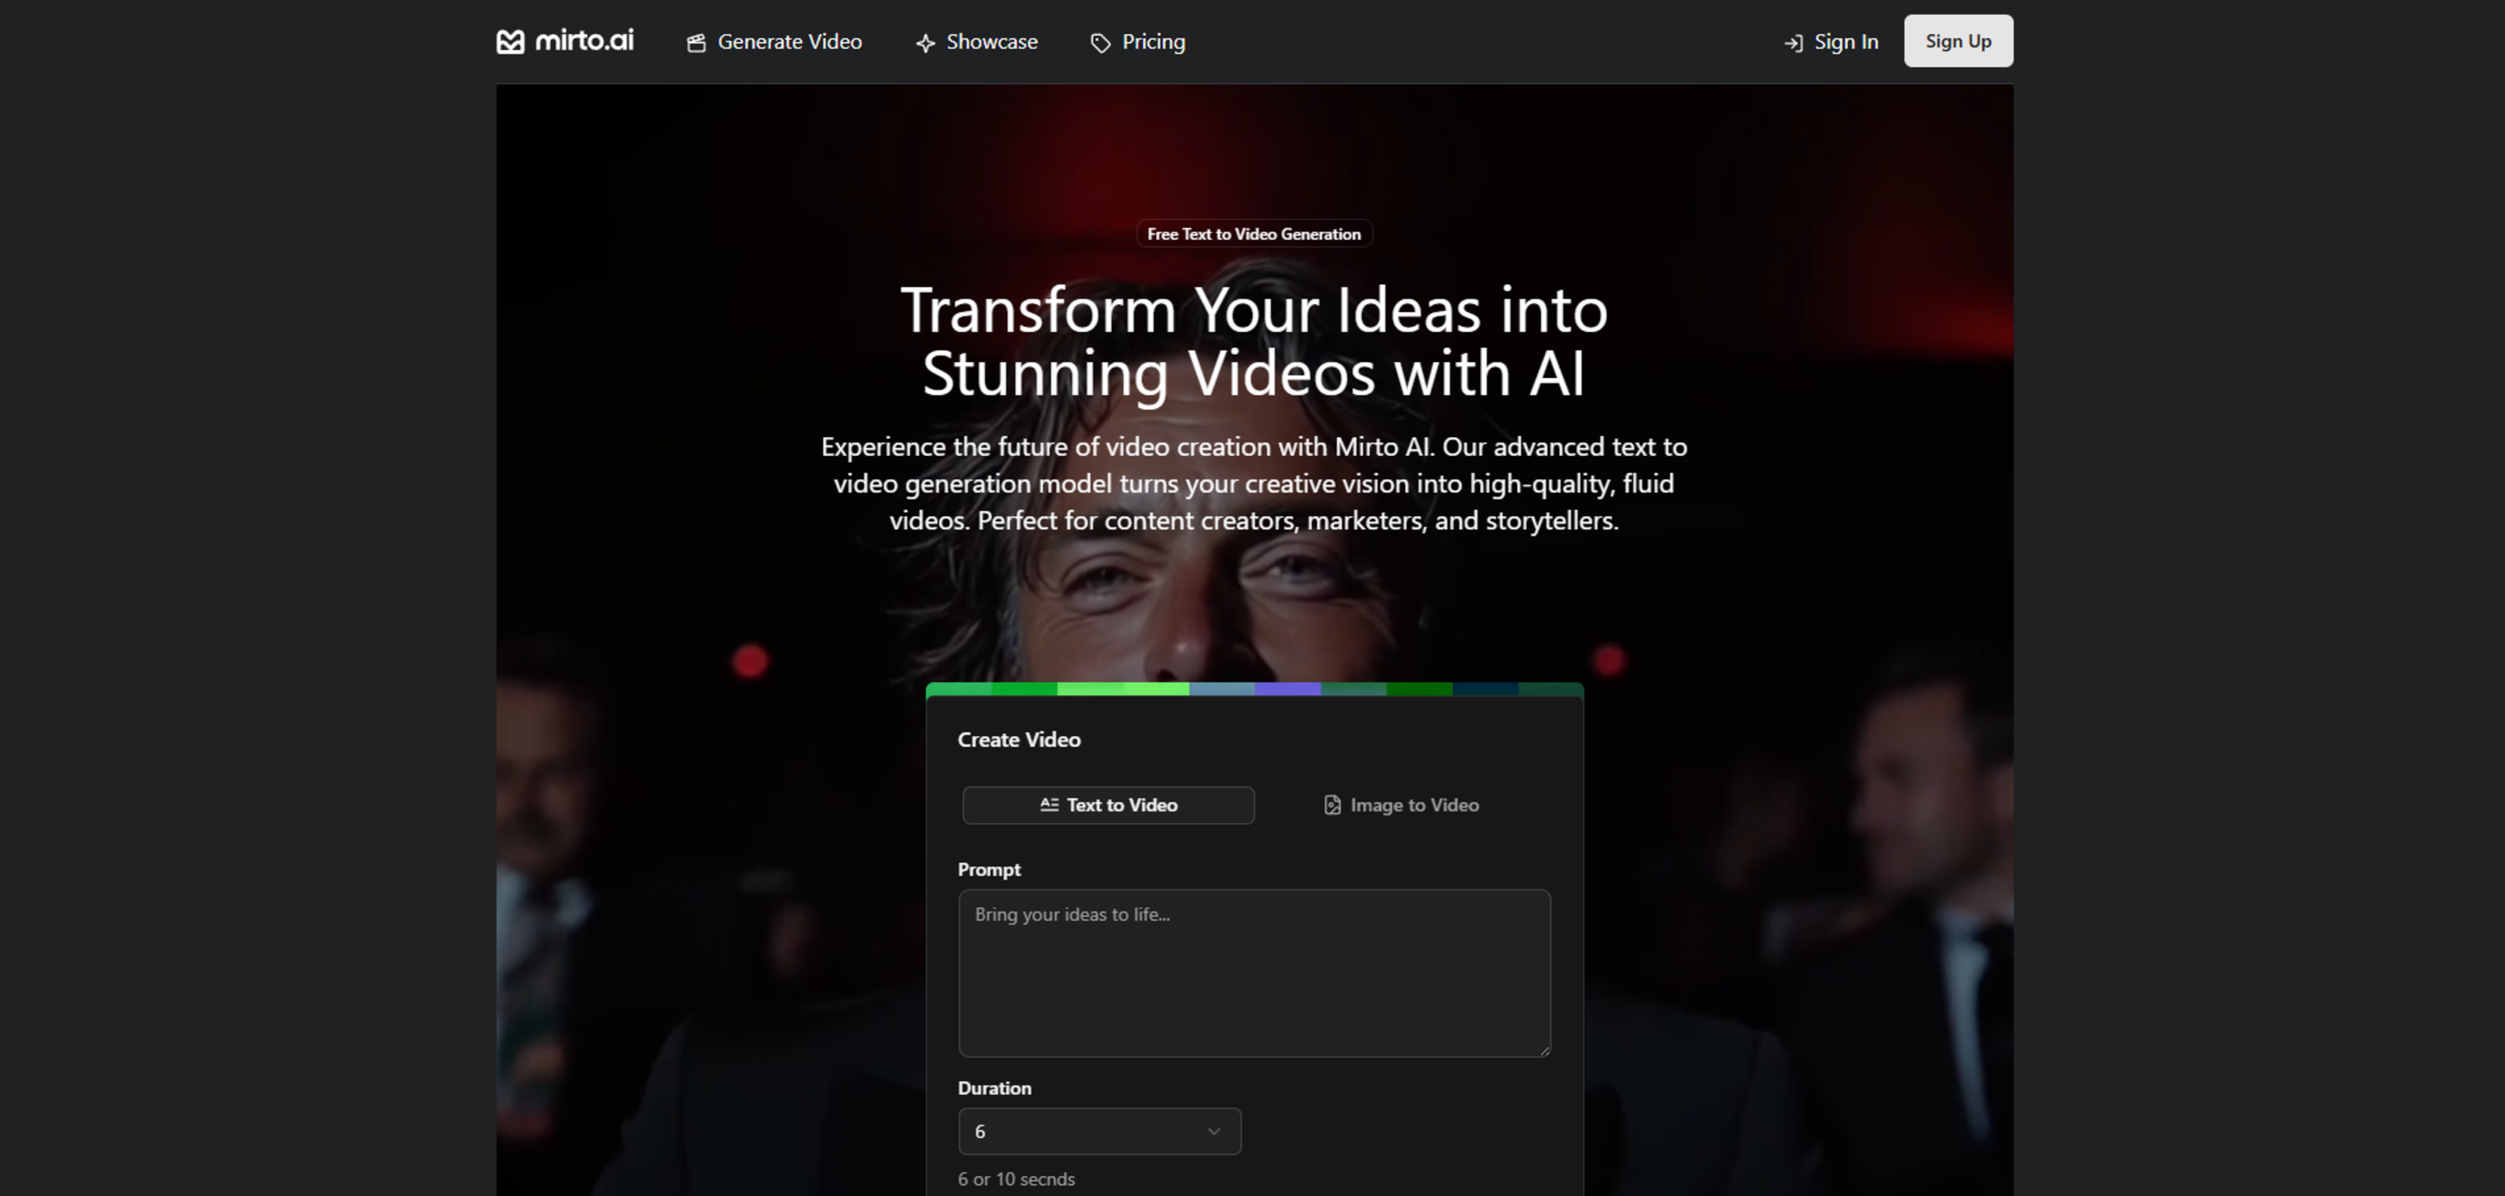Viewport: 2505px width, 1196px height.
Task: Switch to the Image to Video tab
Action: pyautogui.click(x=1401, y=805)
